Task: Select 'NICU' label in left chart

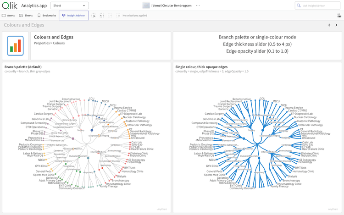Action: (x=41, y=160)
